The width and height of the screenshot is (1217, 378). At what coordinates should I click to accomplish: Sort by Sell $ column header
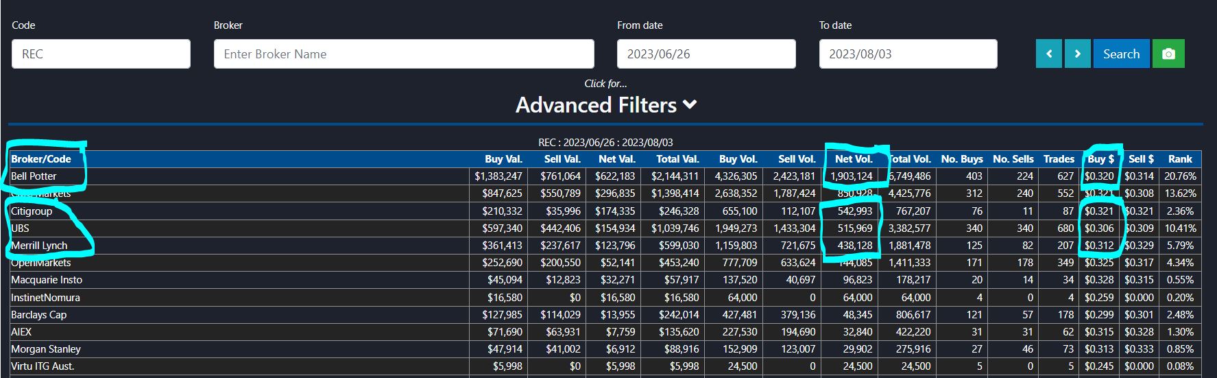pyautogui.click(x=1141, y=158)
